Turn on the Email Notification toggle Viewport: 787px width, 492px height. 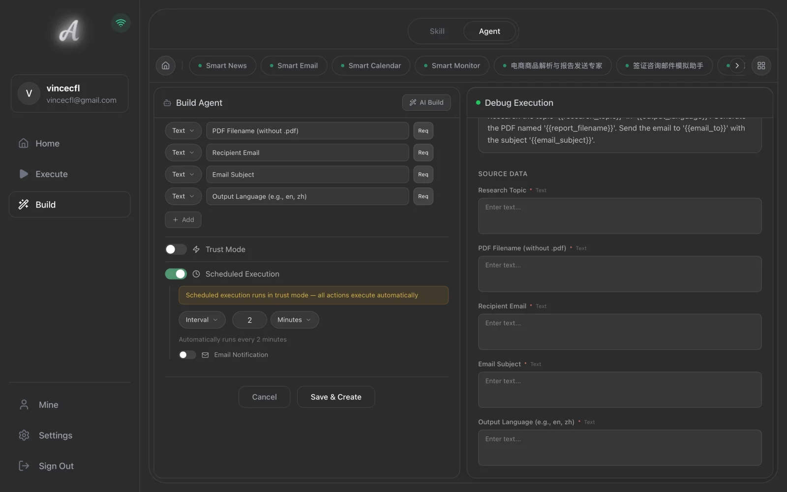(187, 355)
